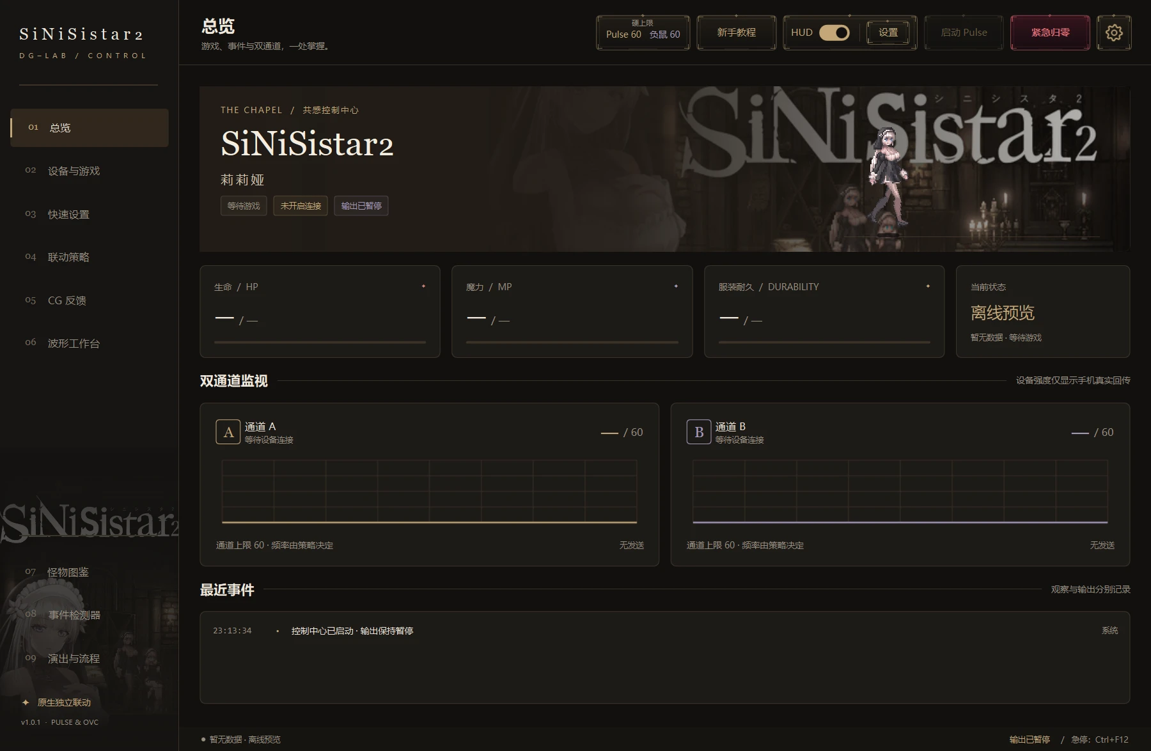Click the SiNiSistar2 sidebar logo
This screenshot has width=1151, height=751.
81,34
